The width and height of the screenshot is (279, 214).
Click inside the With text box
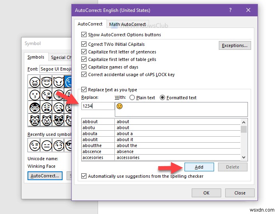pos(181,110)
